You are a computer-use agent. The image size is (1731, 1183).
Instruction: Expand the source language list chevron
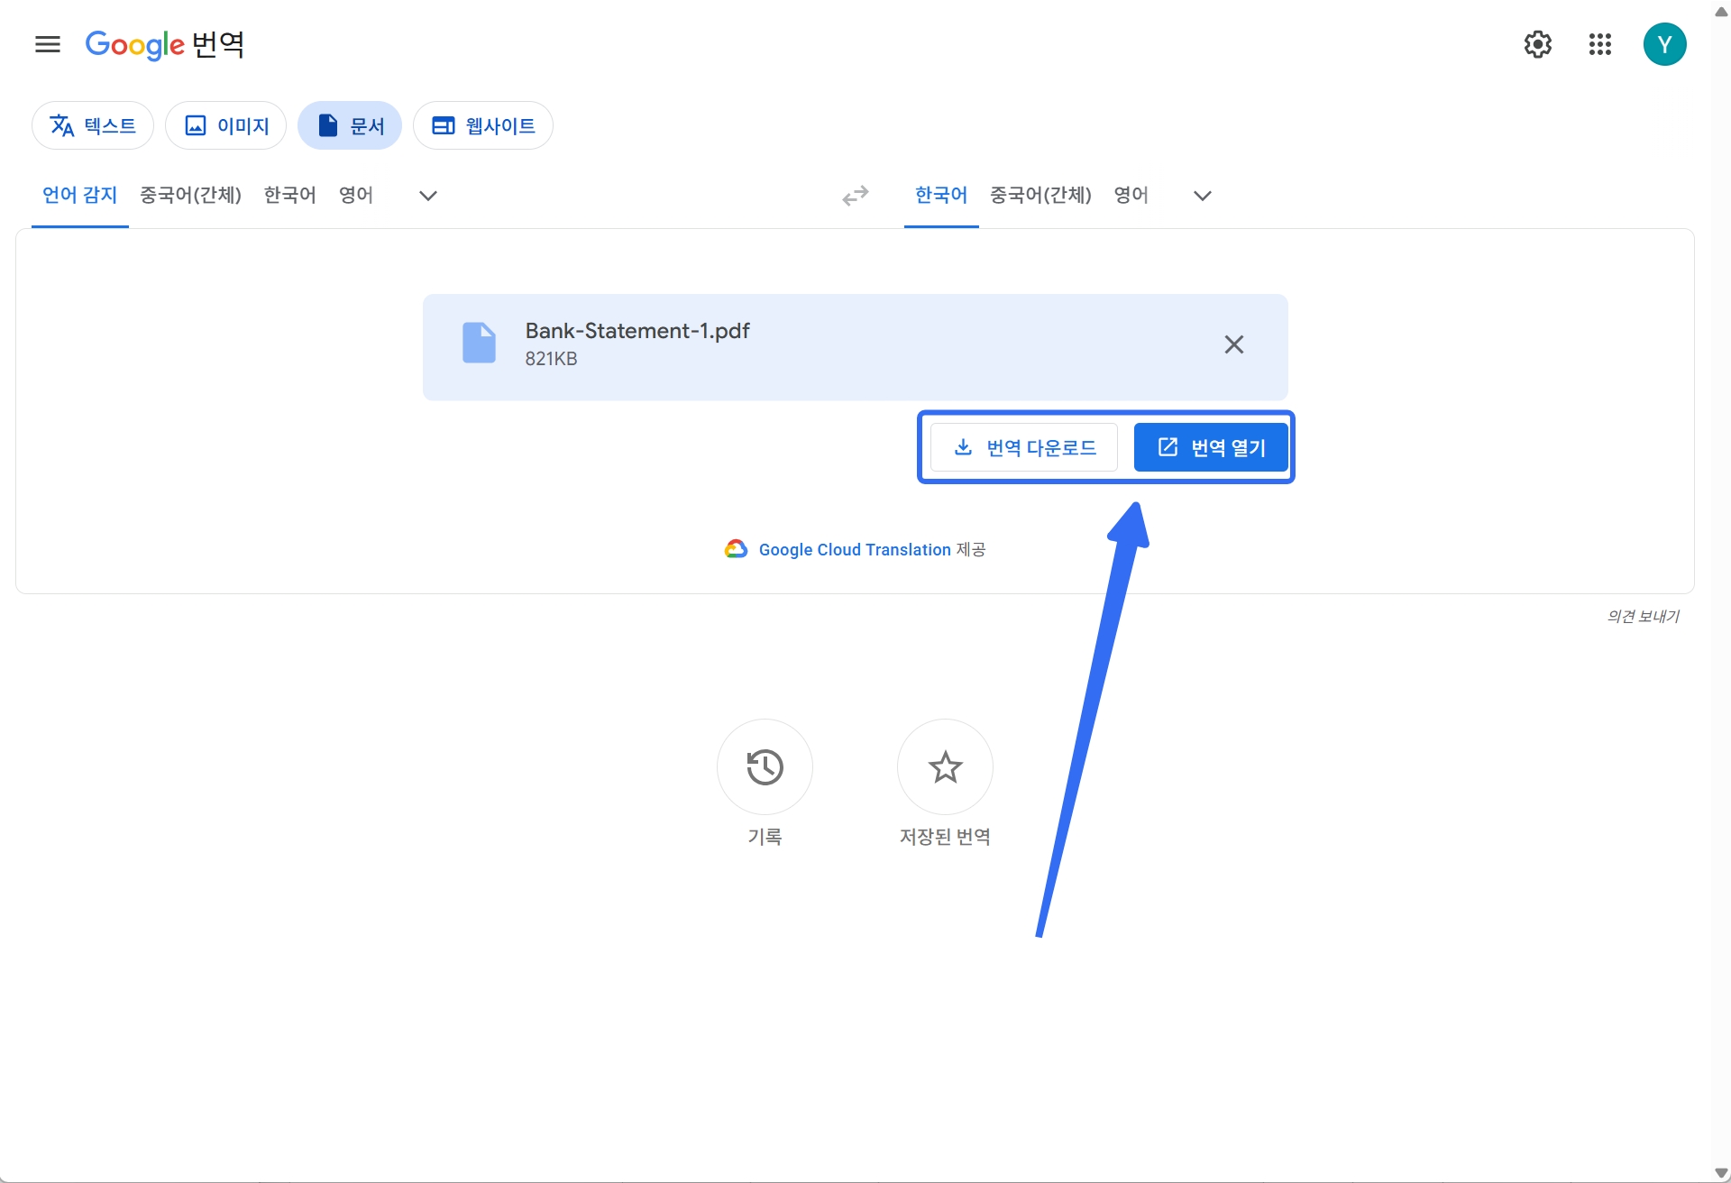coord(428,196)
